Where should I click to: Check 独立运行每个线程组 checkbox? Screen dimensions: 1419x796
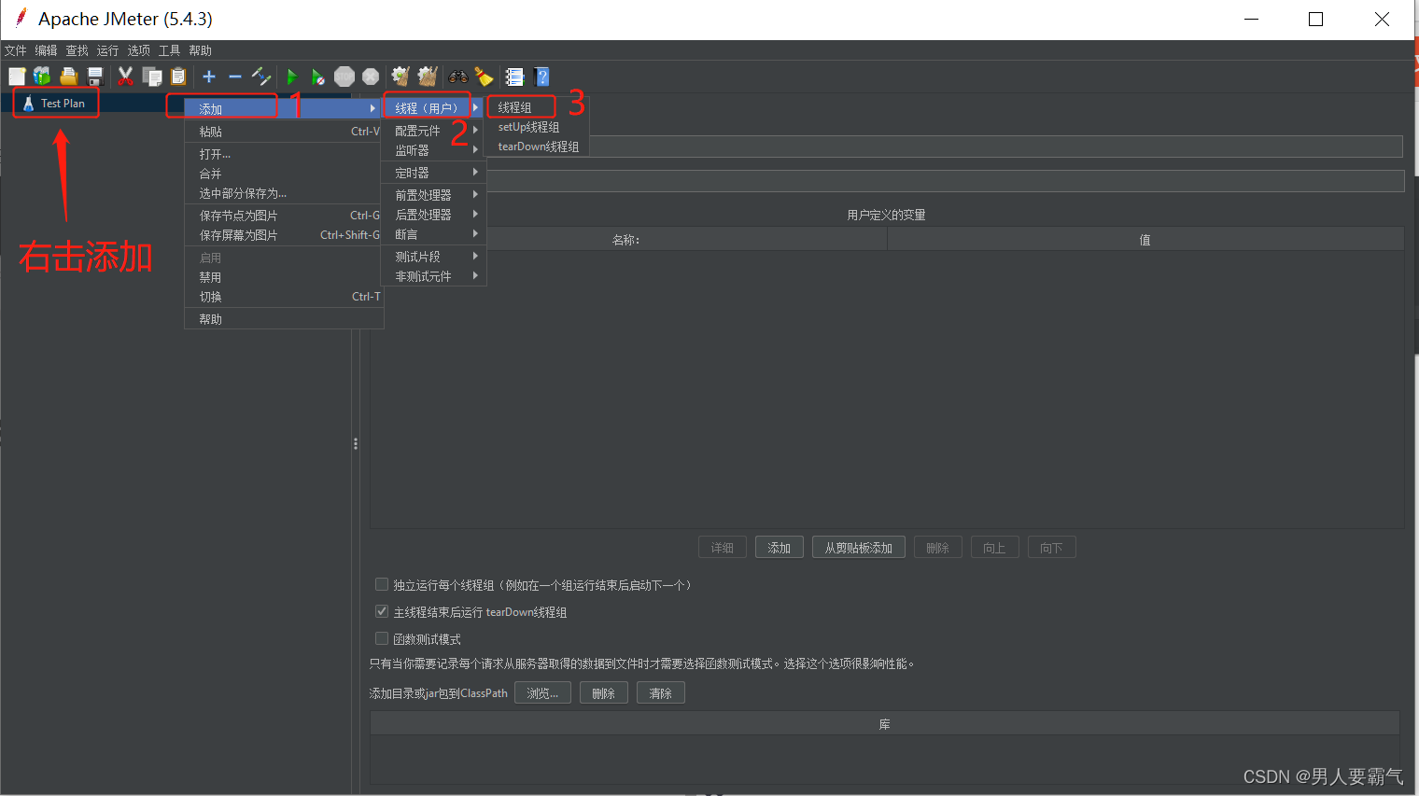point(381,584)
